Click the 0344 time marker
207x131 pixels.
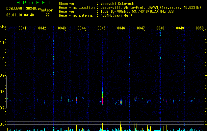pyautogui.click(x=82, y=28)
